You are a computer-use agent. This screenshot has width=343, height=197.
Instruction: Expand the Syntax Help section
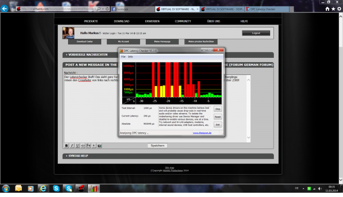click(77, 156)
